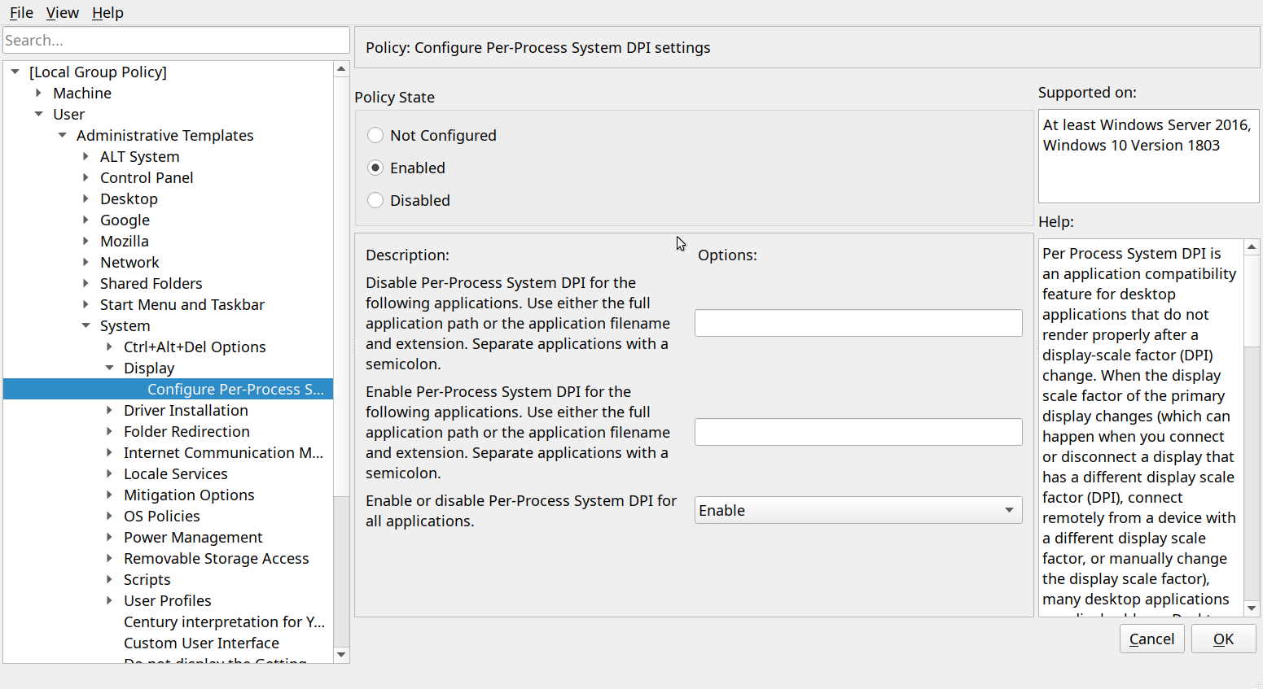
Task: Expand the Control Panel node
Action: (x=86, y=177)
